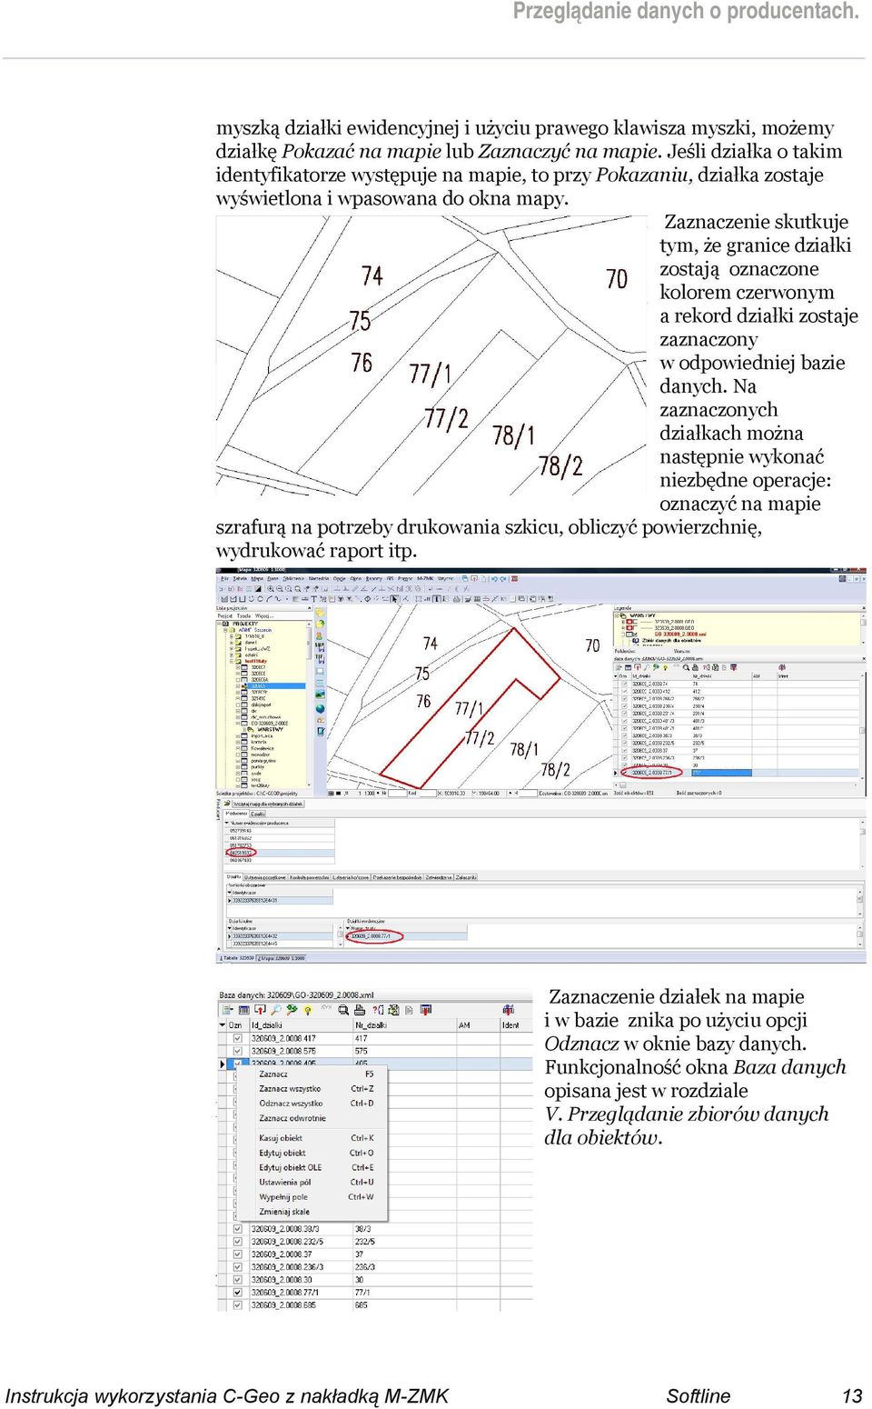Click circled 320609_2.0008.77/1 parcel field

(374, 936)
